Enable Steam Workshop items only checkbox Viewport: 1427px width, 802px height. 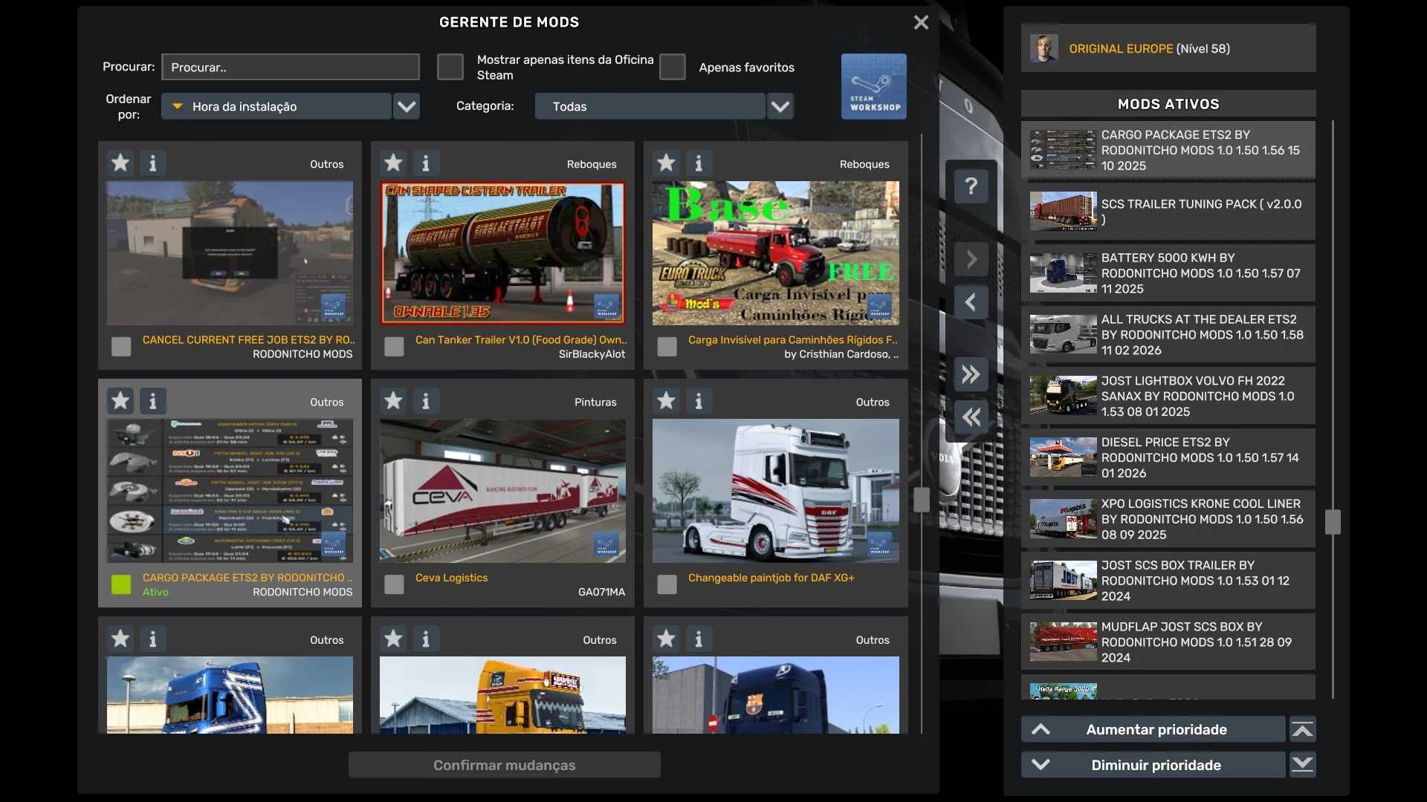pos(450,67)
